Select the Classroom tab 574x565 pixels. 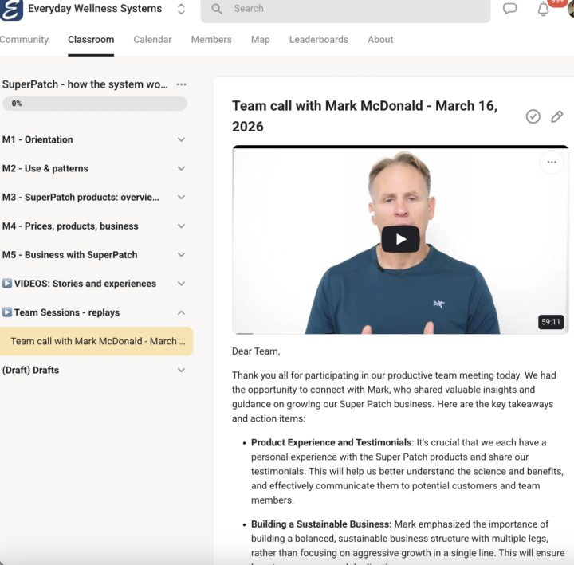click(x=91, y=40)
